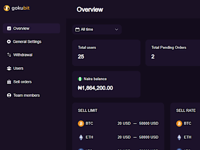Click the General Settings gear icon
The height and width of the screenshot is (150, 200).
[x=9, y=42]
